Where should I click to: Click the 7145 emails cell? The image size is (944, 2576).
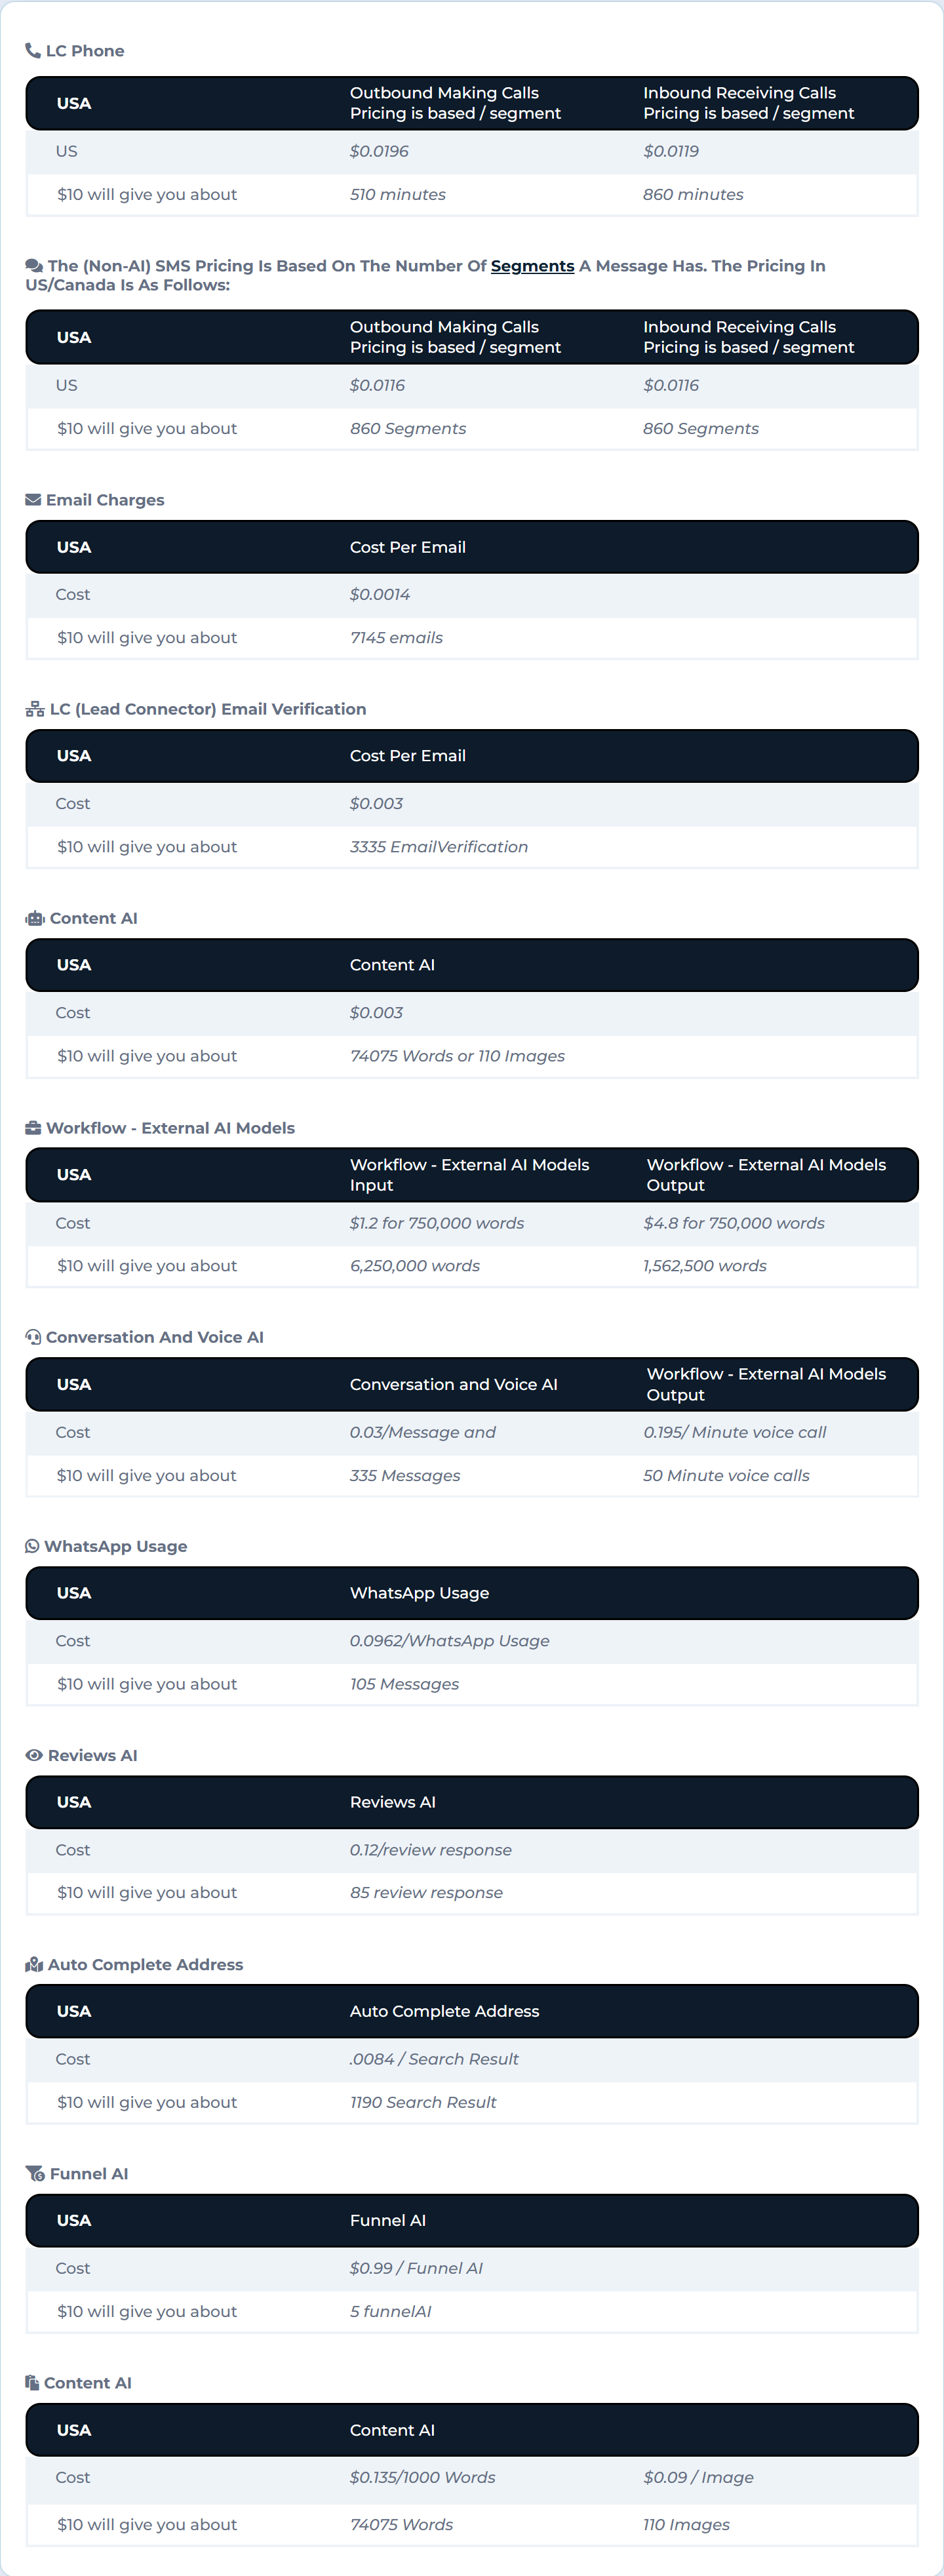point(396,638)
